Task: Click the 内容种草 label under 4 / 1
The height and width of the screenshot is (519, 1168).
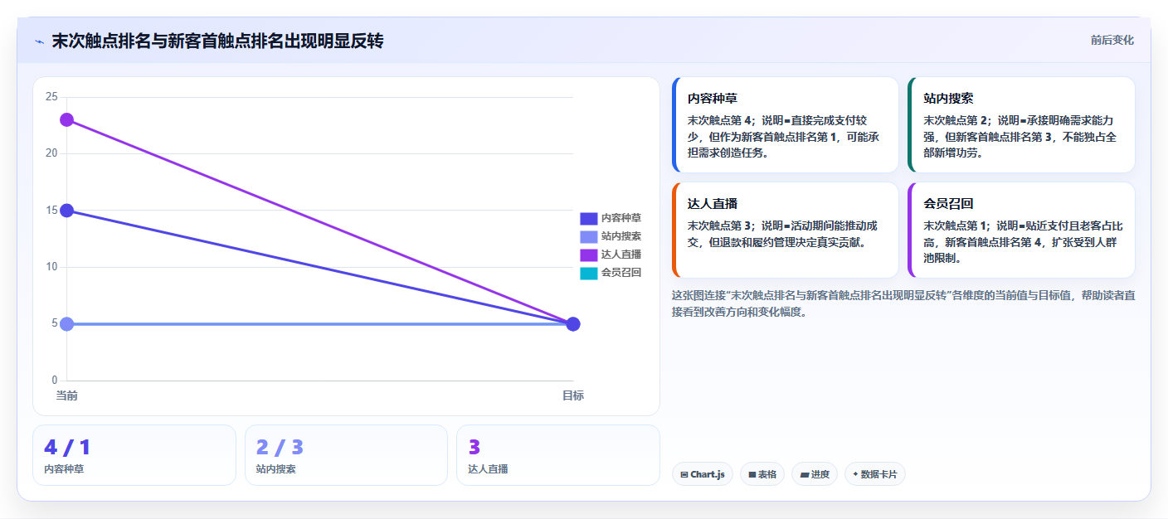Action: [x=64, y=469]
